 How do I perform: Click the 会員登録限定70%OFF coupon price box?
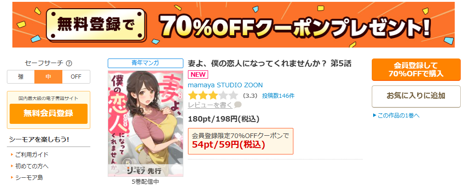coord(241,141)
